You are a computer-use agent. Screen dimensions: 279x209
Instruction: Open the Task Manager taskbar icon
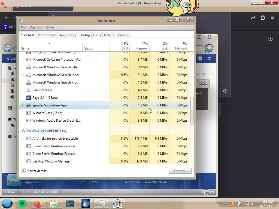pyautogui.click(x=101, y=204)
